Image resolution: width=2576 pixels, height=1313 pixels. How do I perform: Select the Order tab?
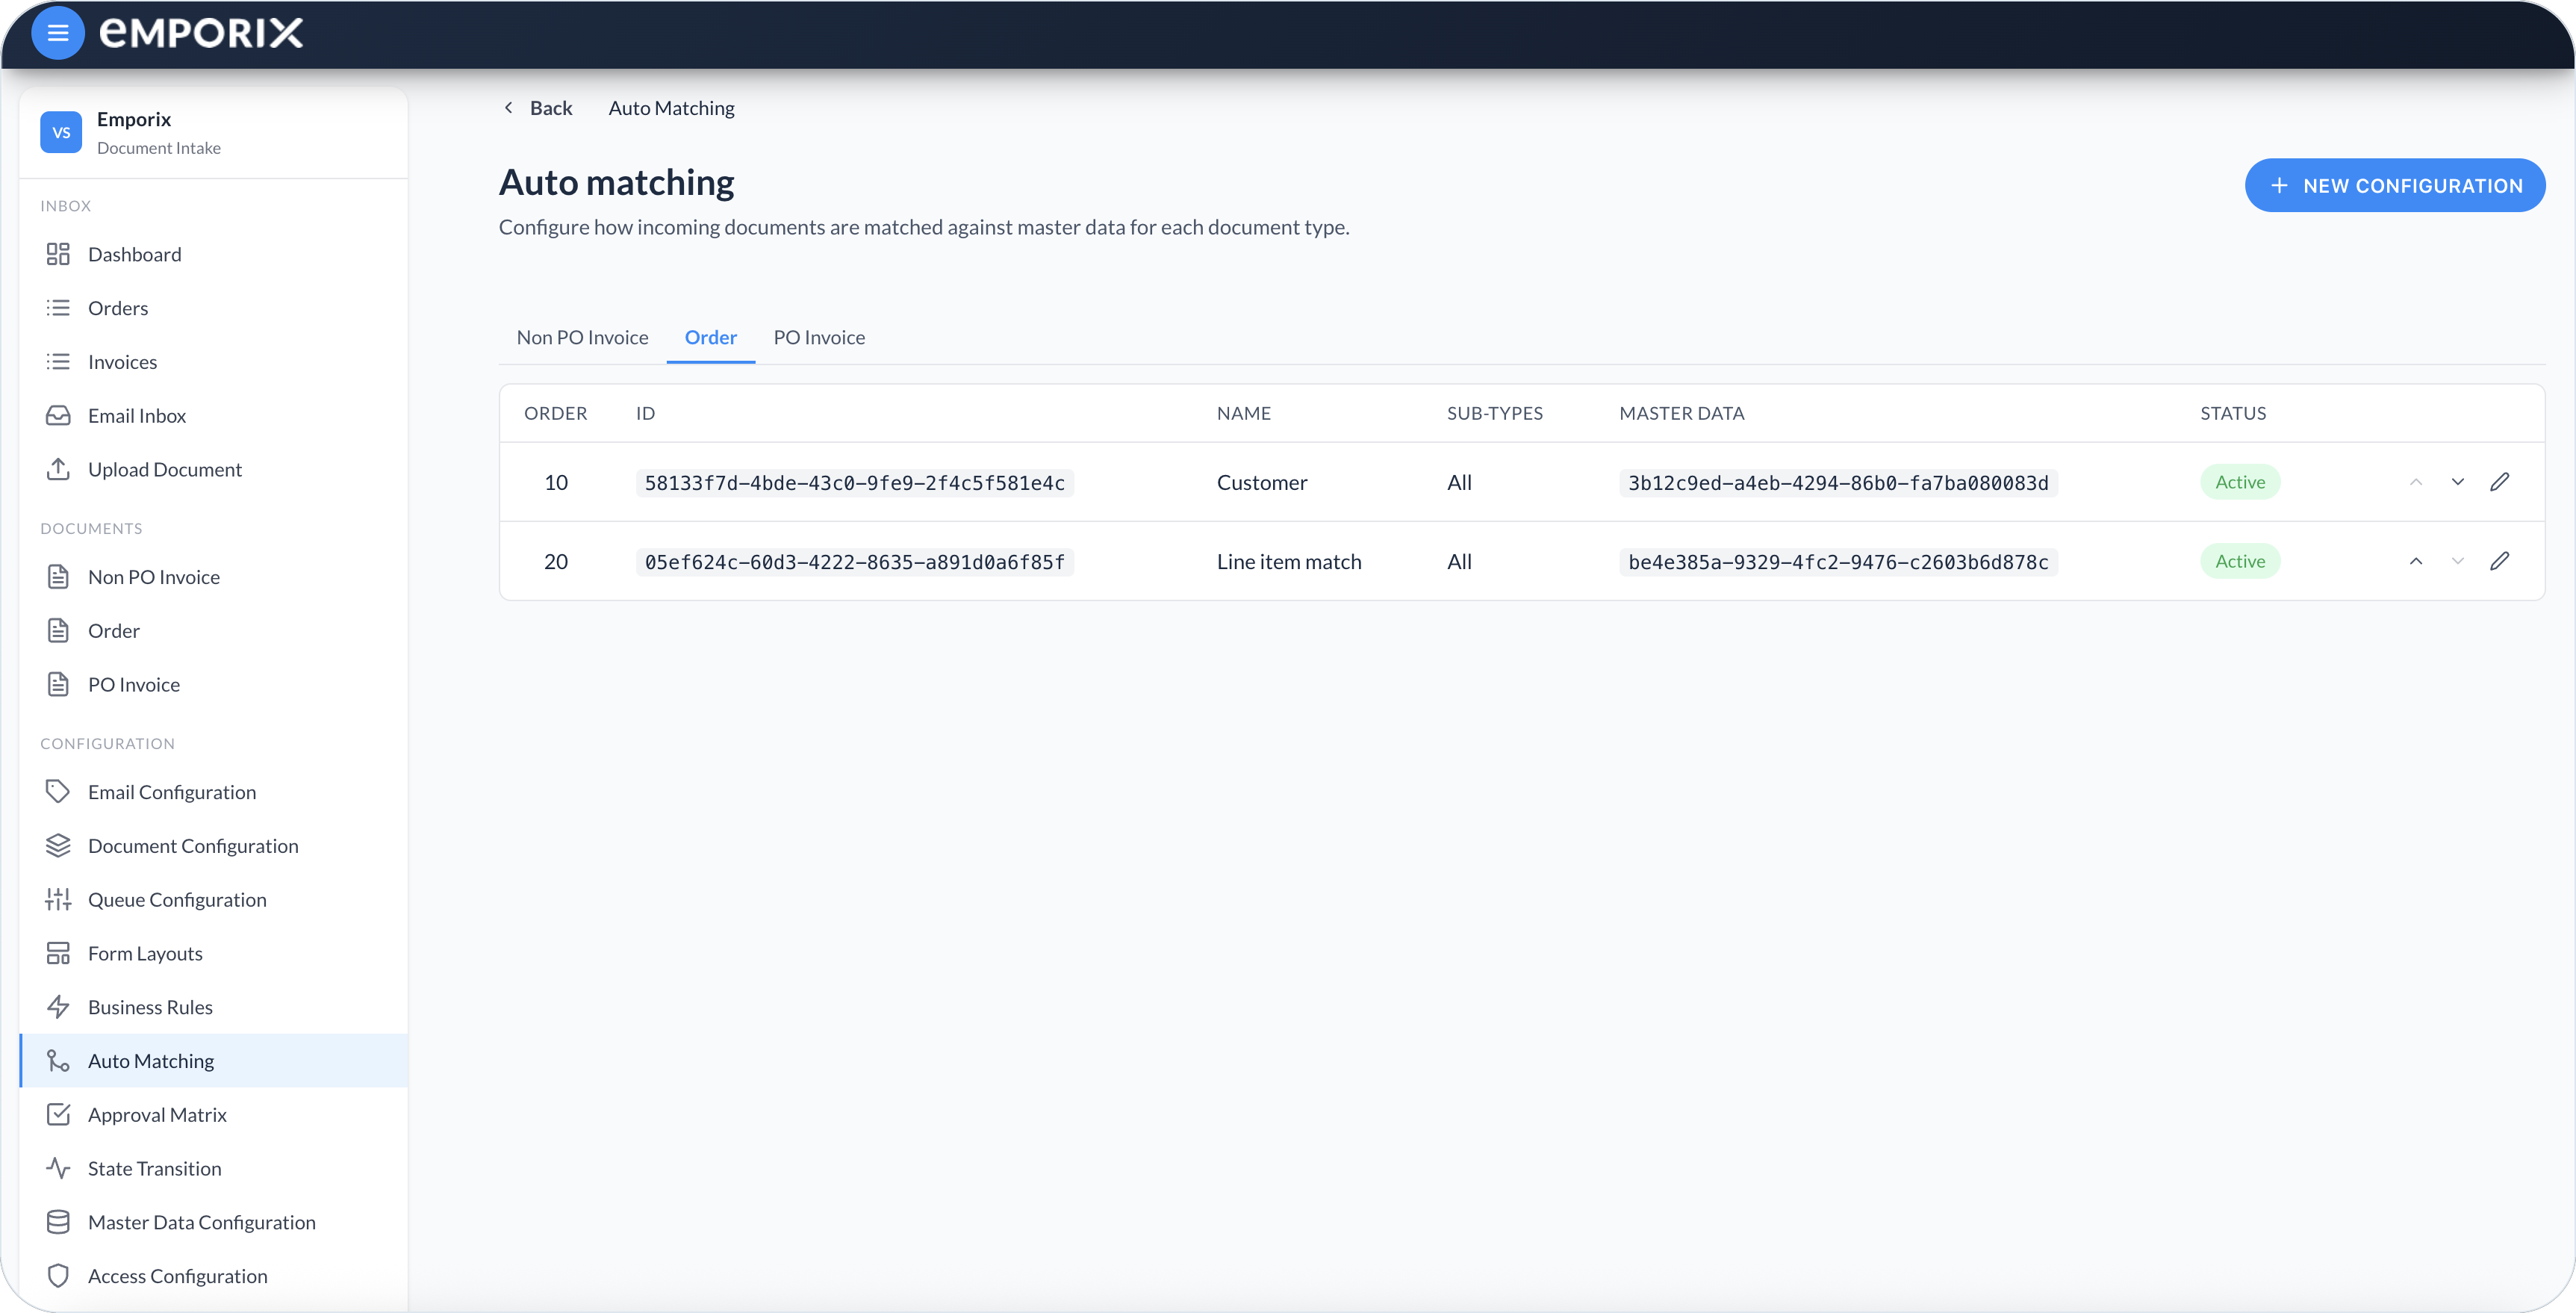click(x=710, y=337)
